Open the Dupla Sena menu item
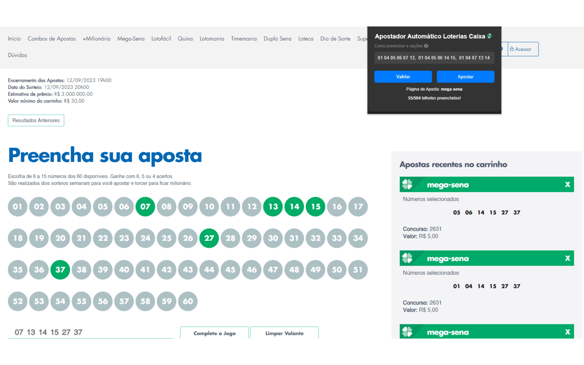Image resolution: width=584 pixels, height=365 pixels. pyautogui.click(x=277, y=39)
